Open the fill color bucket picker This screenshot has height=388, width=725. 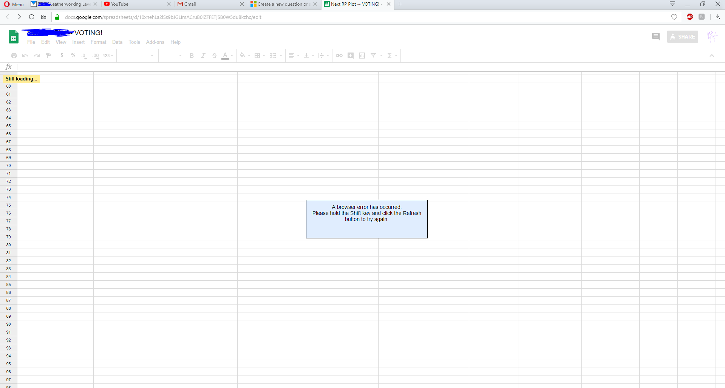point(244,56)
